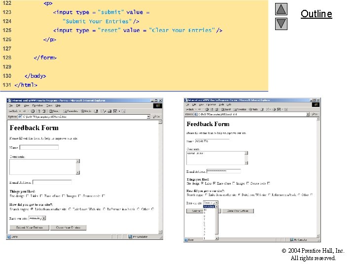Check Links checkbox in left form
This screenshot has height=266, width=355.
pos(41,196)
